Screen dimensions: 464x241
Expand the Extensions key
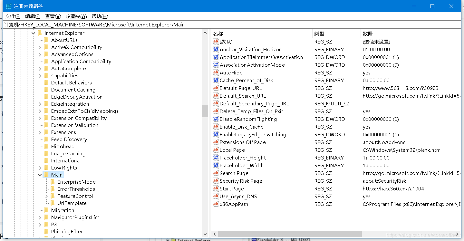(40, 132)
